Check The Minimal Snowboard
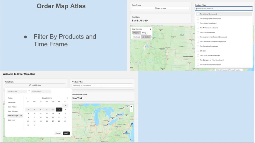Viewport: 255px width, 143px height. (x=198, y=14)
